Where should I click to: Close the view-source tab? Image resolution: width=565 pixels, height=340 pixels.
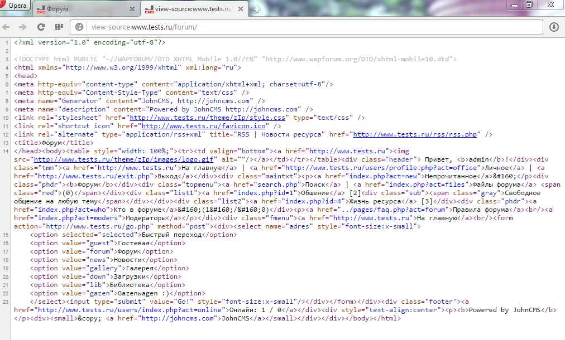[240, 9]
